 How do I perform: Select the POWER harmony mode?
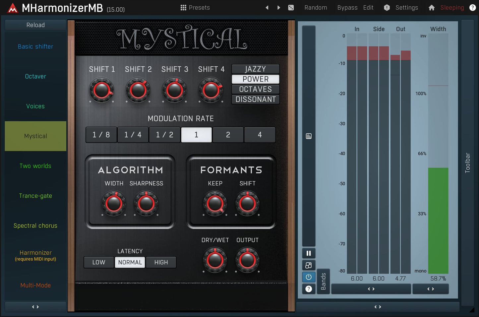[x=255, y=79]
